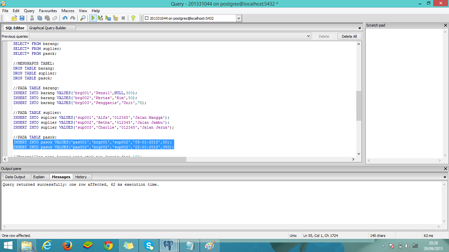This screenshot has height=252, width=449.
Task: Open Google Chrome from the taskbar
Action: point(108,245)
